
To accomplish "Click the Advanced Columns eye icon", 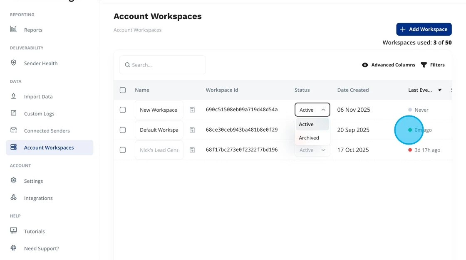I will coord(365,65).
